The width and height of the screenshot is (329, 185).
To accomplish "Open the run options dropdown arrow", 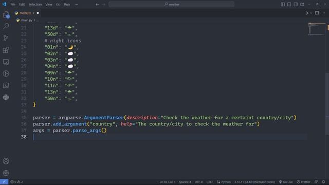I will click(x=311, y=13).
